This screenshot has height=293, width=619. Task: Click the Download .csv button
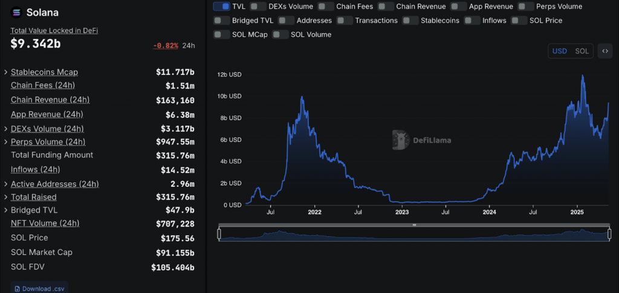pyautogui.click(x=39, y=289)
